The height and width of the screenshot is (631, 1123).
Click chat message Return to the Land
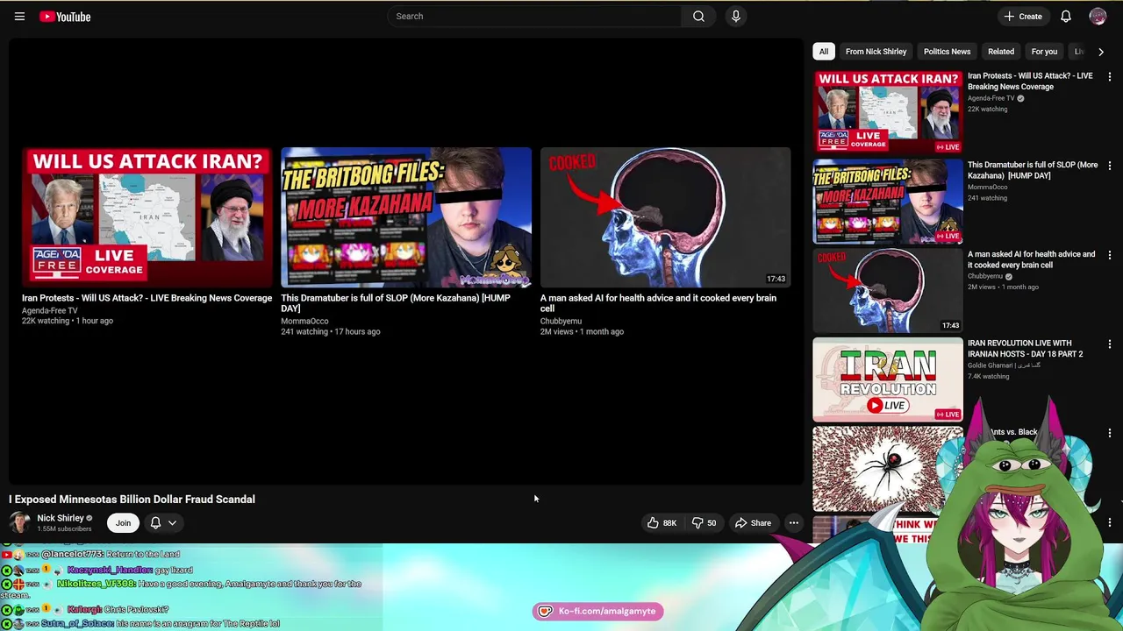143,554
